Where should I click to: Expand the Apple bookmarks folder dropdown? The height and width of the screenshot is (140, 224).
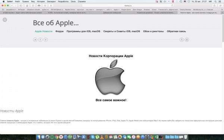point(116,10)
